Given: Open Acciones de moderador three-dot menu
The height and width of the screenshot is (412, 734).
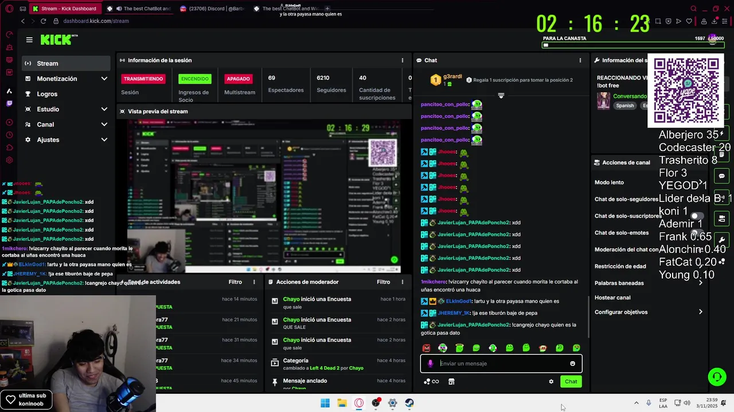Looking at the screenshot, I should (x=402, y=282).
